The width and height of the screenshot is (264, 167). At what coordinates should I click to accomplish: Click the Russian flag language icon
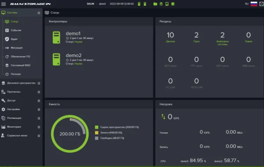[x=254, y=4]
